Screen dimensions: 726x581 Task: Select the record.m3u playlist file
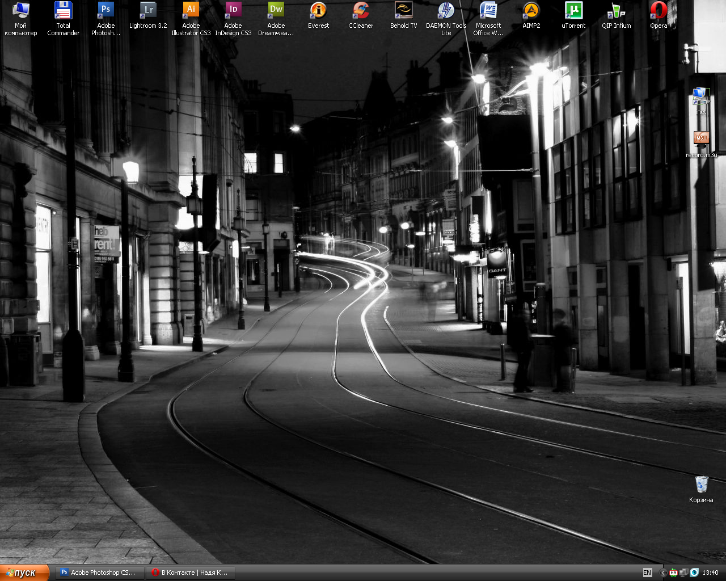702,139
